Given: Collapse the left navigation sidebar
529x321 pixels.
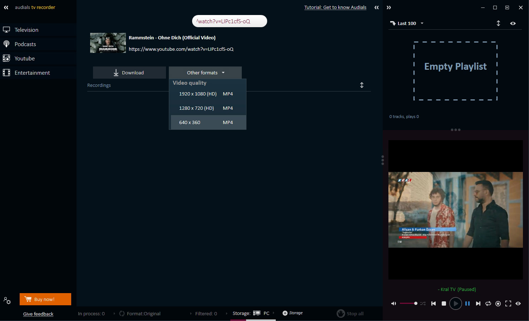Looking at the screenshot, I should coord(6,7).
